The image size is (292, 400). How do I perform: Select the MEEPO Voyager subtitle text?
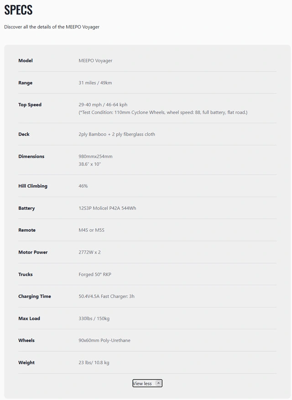click(52, 27)
